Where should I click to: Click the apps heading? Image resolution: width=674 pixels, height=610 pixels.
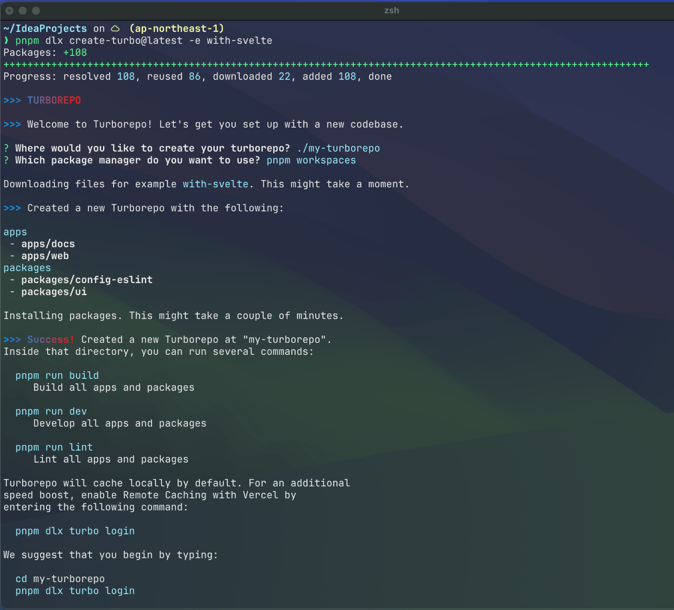pyautogui.click(x=15, y=232)
